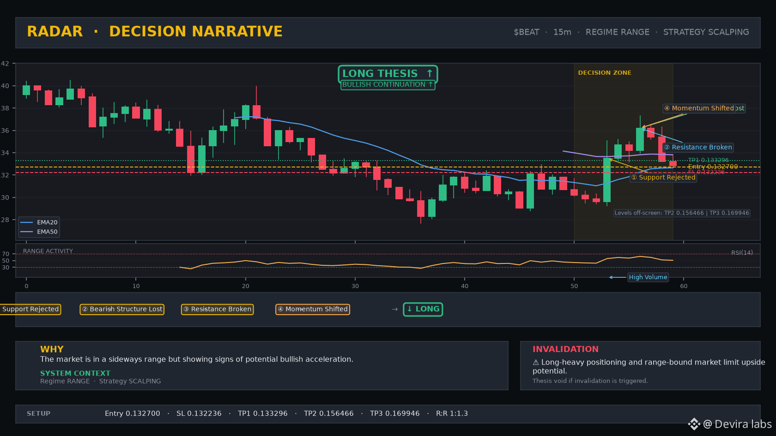
Task: Select the Bearish Structure Lost step chip
Action: (122, 309)
